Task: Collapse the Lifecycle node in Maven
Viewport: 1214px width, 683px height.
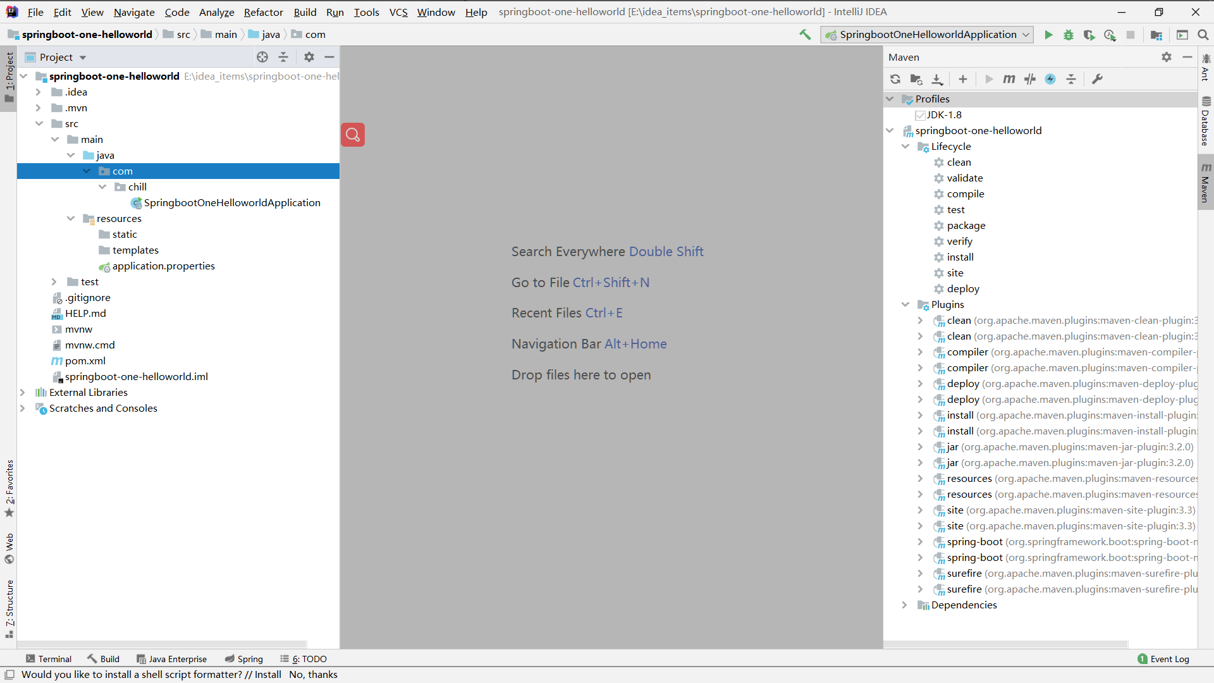Action: [x=905, y=146]
